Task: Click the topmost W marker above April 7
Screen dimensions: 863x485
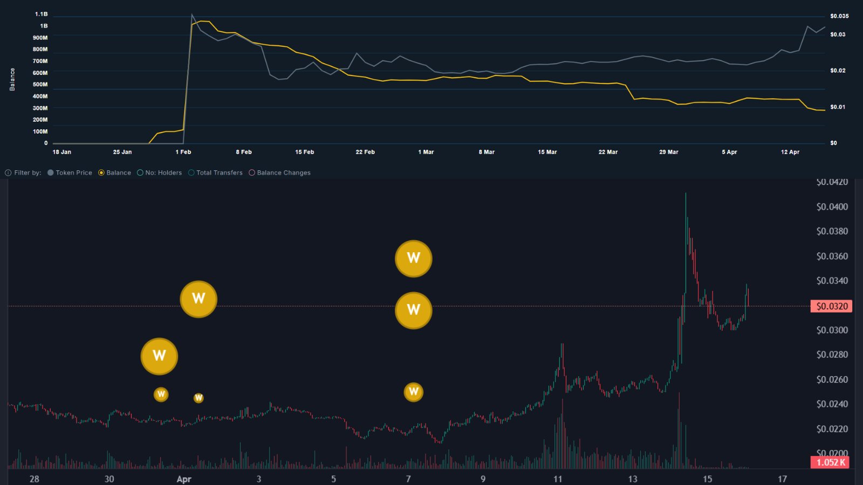Action: (414, 259)
